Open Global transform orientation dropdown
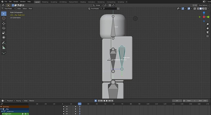 (98, 5)
